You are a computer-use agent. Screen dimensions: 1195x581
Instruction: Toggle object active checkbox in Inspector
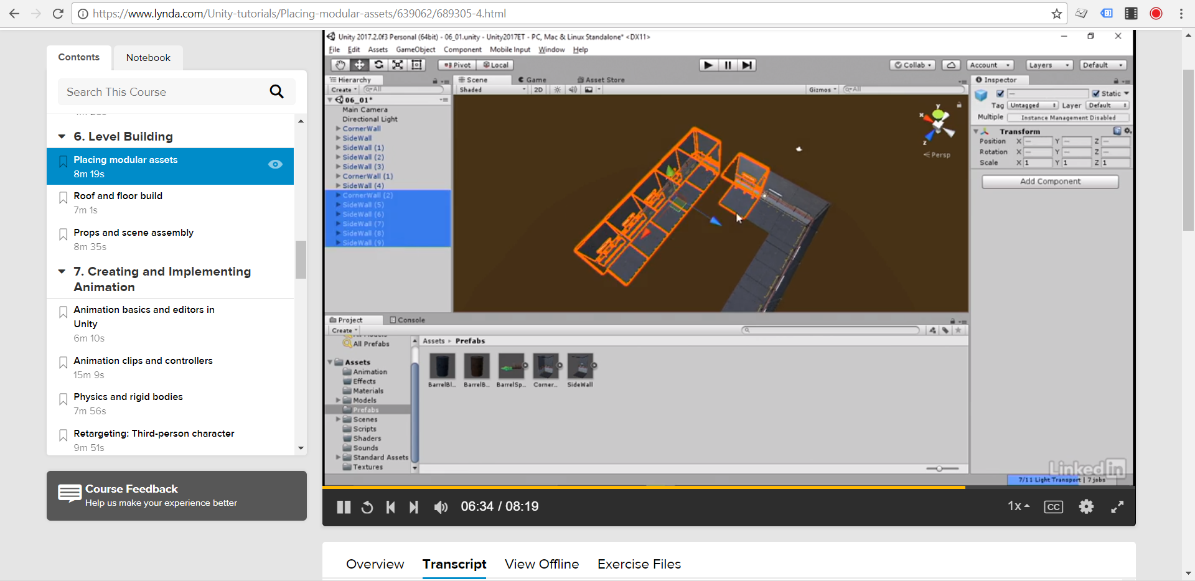pos(1000,93)
